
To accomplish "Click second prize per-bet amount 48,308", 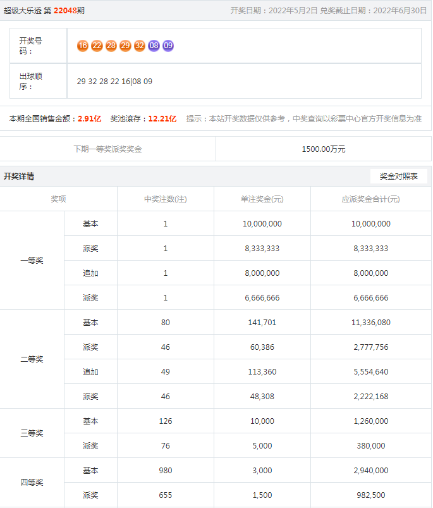I will pyautogui.click(x=262, y=396).
